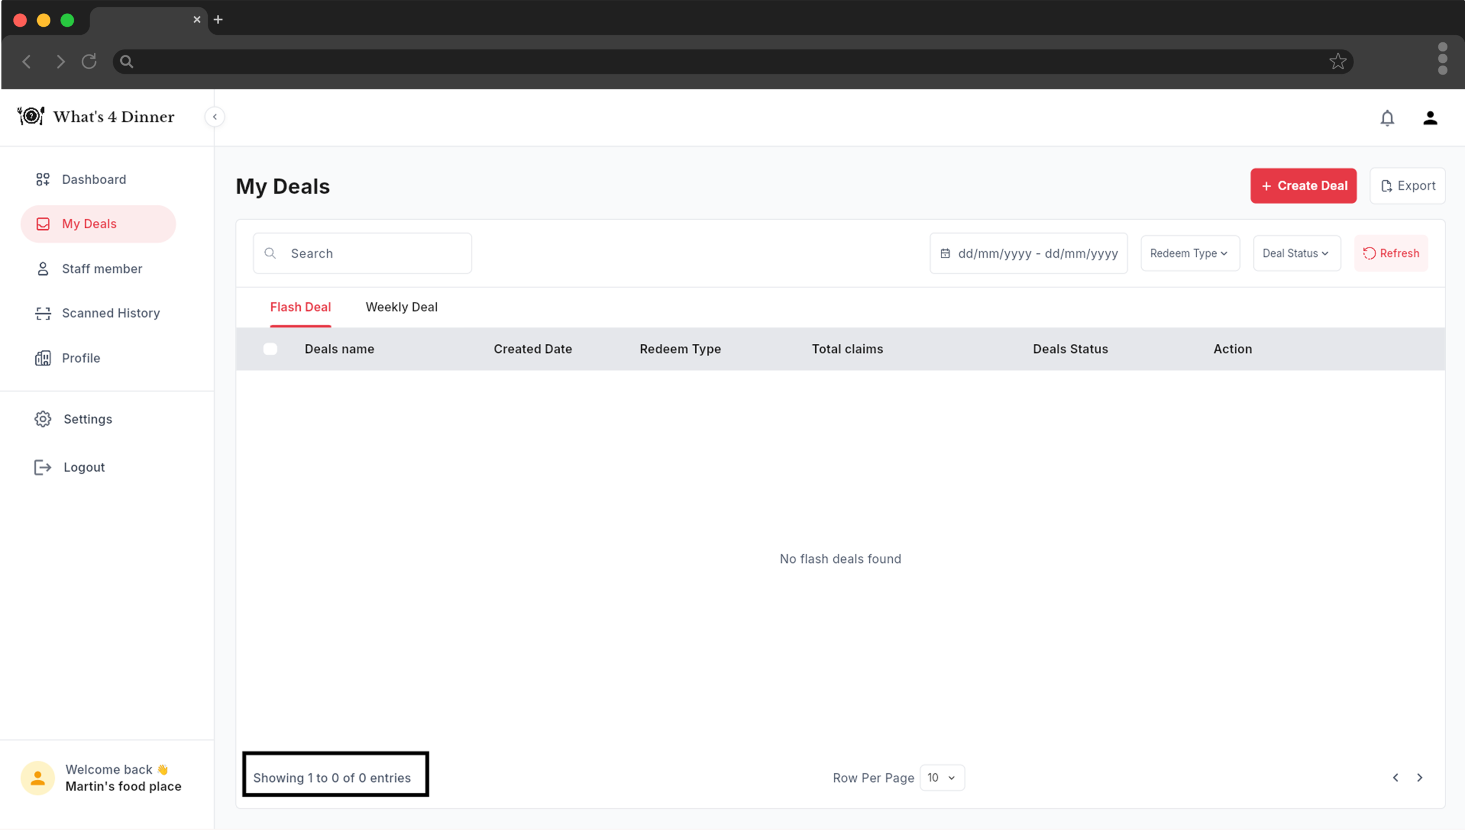This screenshot has height=830, width=1465.
Task: Open the Redeem Type dropdown
Action: tap(1189, 253)
